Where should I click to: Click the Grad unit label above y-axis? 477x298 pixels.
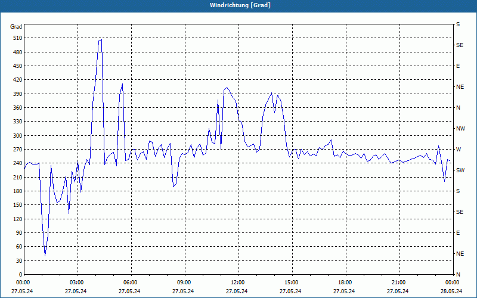coord(17,27)
